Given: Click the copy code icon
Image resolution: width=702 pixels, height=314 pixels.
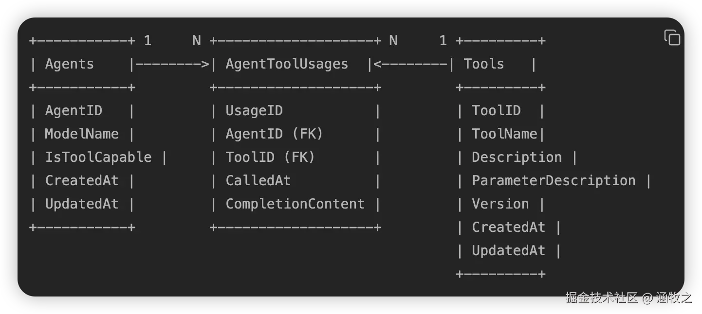Looking at the screenshot, I should [x=672, y=37].
